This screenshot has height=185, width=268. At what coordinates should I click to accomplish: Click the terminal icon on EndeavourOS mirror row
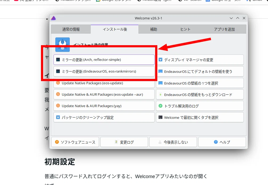pos(58,71)
